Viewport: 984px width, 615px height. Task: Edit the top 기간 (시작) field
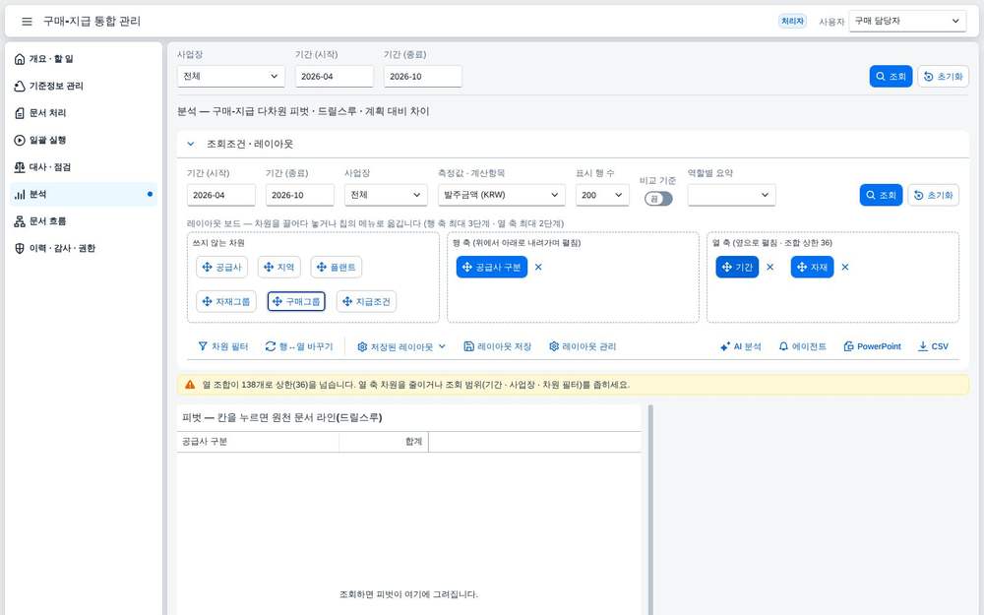tap(334, 76)
